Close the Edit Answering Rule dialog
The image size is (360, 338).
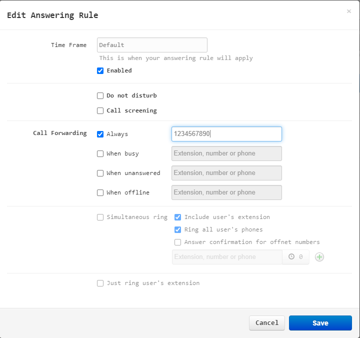point(349,11)
